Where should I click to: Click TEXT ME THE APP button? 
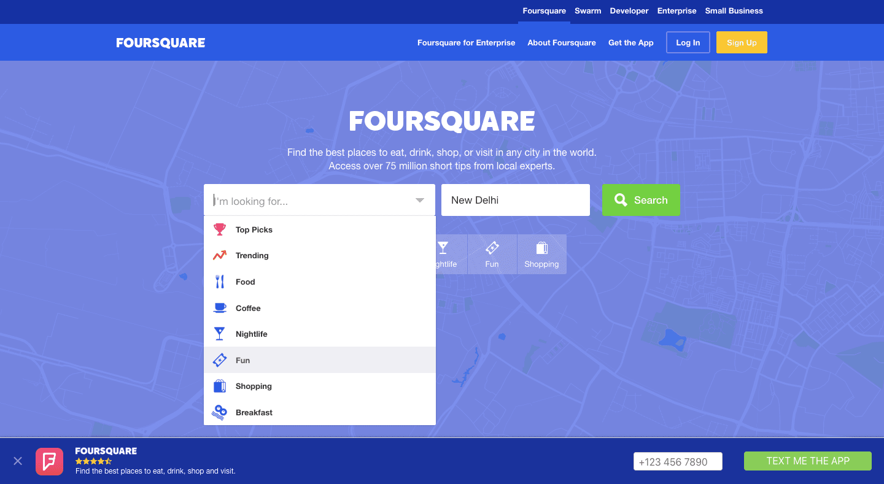(808, 461)
